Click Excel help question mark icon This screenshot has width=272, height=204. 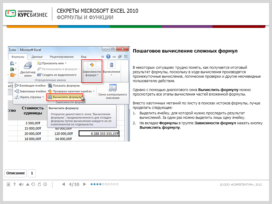[x=108, y=57]
